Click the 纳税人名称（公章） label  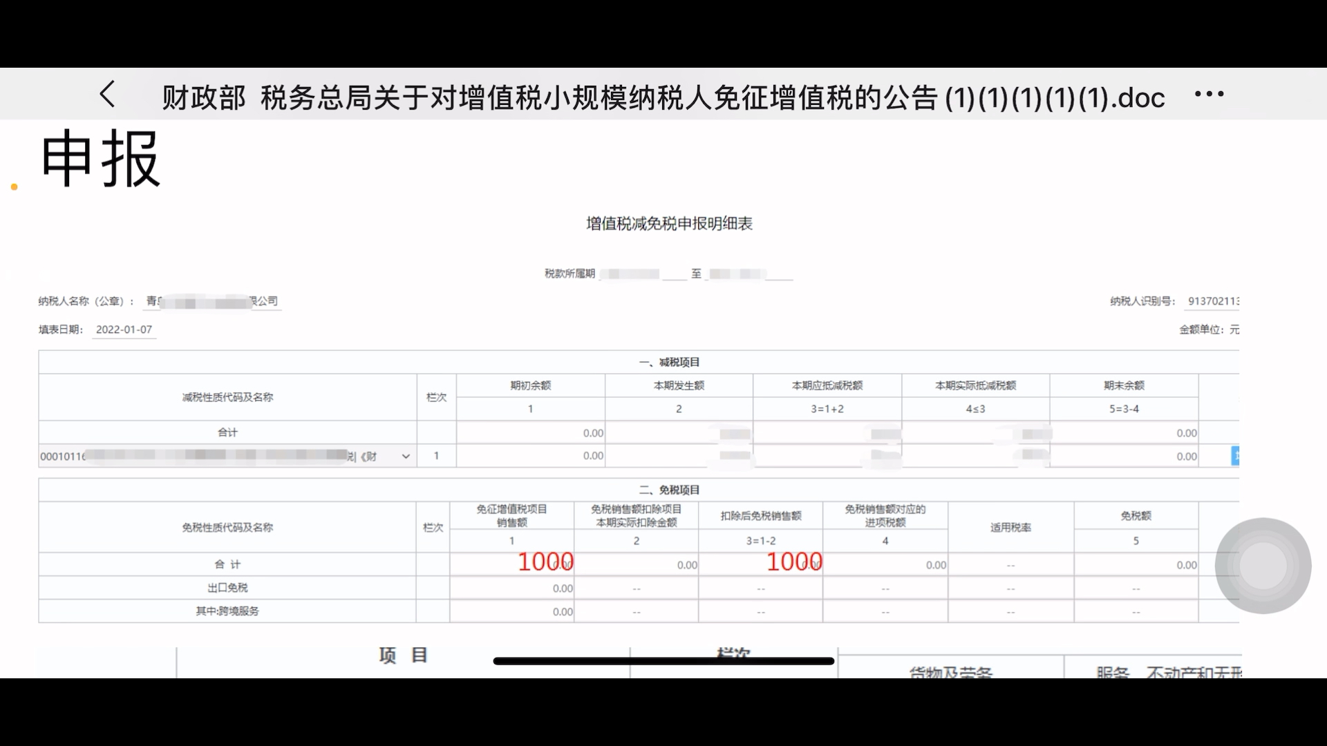86,301
